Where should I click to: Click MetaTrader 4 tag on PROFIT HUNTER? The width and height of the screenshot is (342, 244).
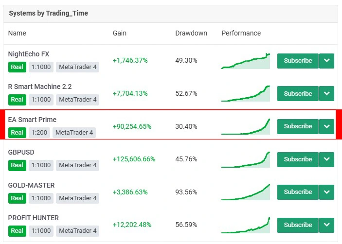tap(78, 231)
